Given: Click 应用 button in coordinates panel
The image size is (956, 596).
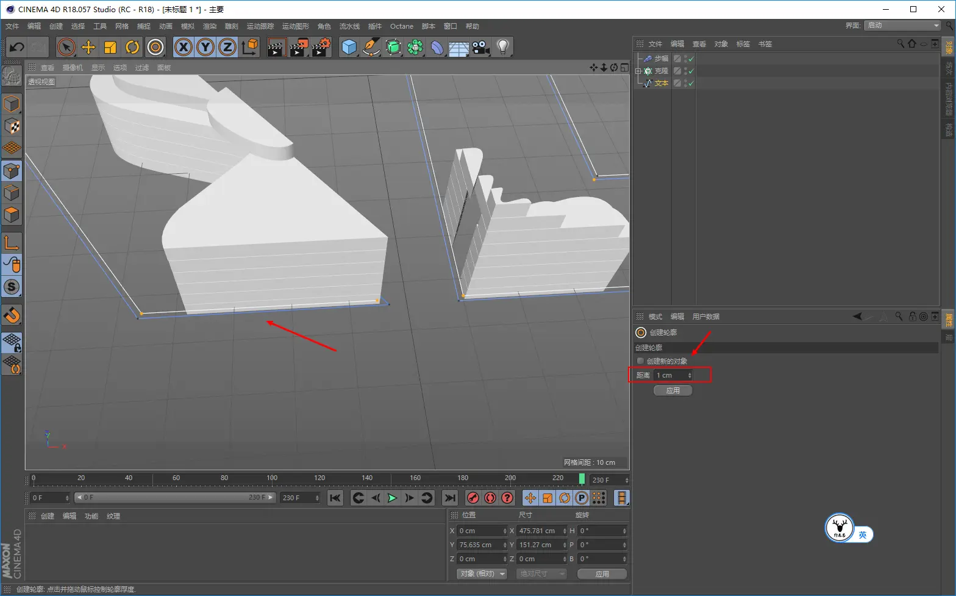Looking at the screenshot, I should tap(602, 574).
